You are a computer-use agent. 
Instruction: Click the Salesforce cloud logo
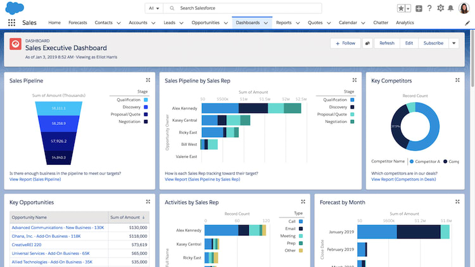[15, 8]
